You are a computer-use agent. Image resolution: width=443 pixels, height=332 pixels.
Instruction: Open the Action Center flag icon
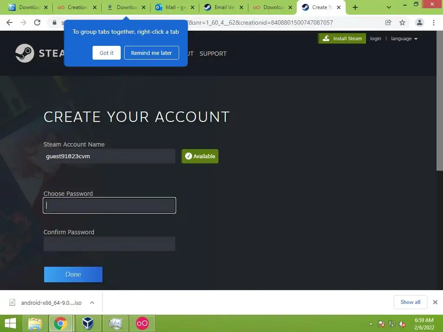[x=382, y=324]
